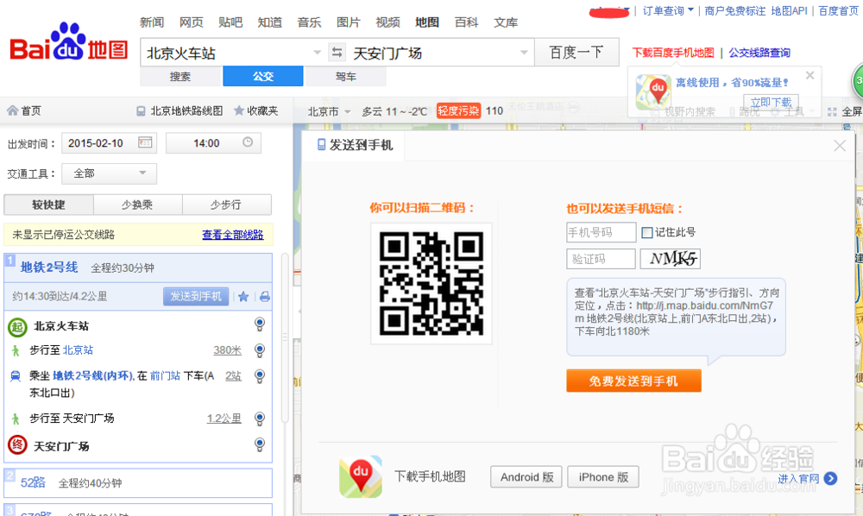The width and height of the screenshot is (863, 516).
Task: Click the 发送到手机 button on route 1
Action: click(x=196, y=297)
